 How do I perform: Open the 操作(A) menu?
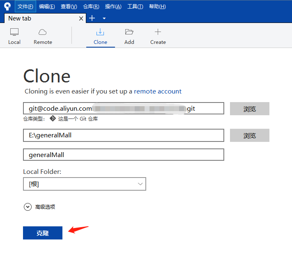click(x=113, y=7)
